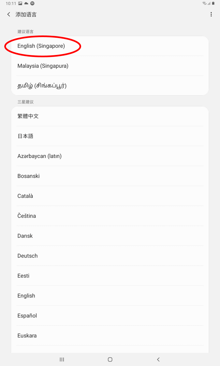Select Deutsch language option
Viewport: 220px width, 366px height.
(x=27, y=256)
